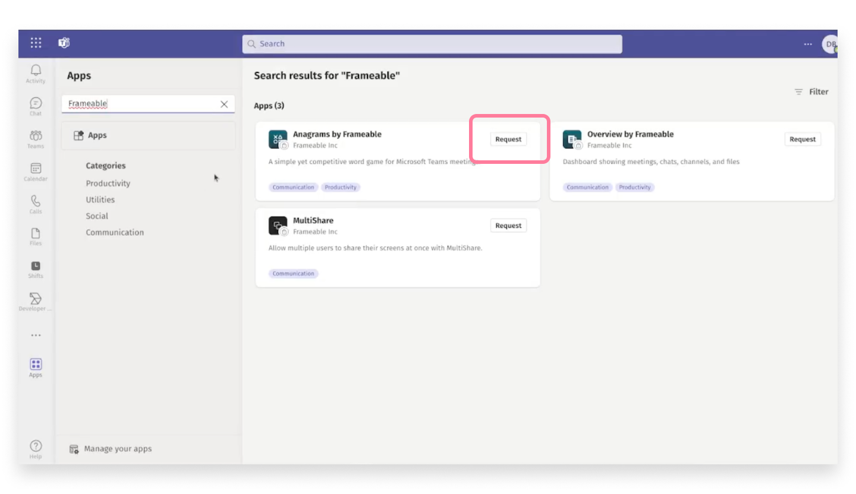
Task: Open the Anagrams by Frameable title
Action: pos(337,134)
